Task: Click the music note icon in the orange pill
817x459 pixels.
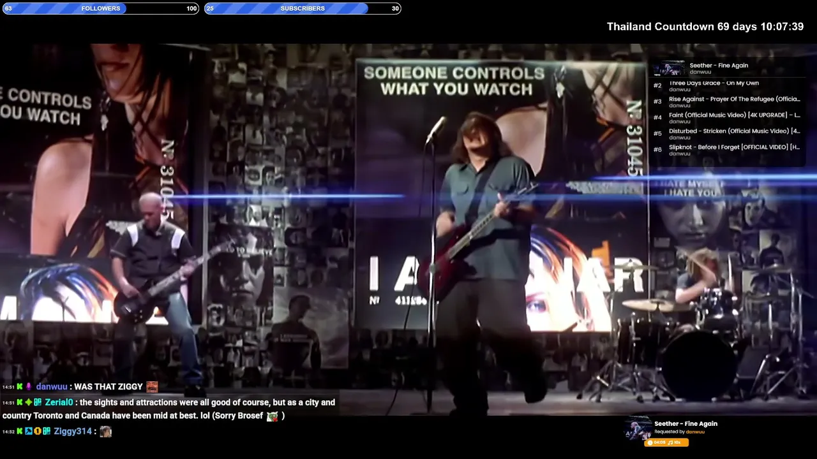Action: coord(670,442)
